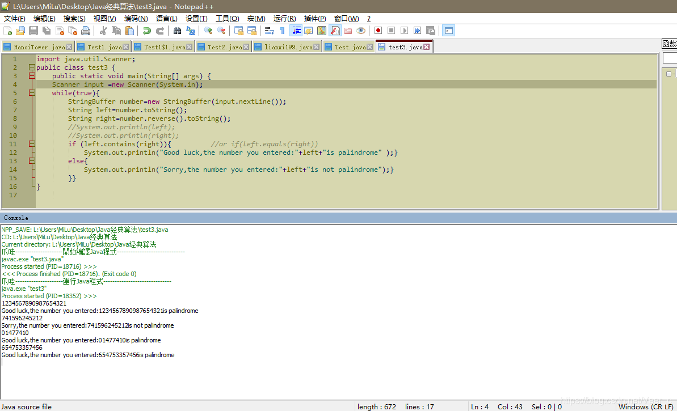Open Find with the binoculars icon
This screenshot has height=411, width=677.
pyautogui.click(x=177, y=31)
